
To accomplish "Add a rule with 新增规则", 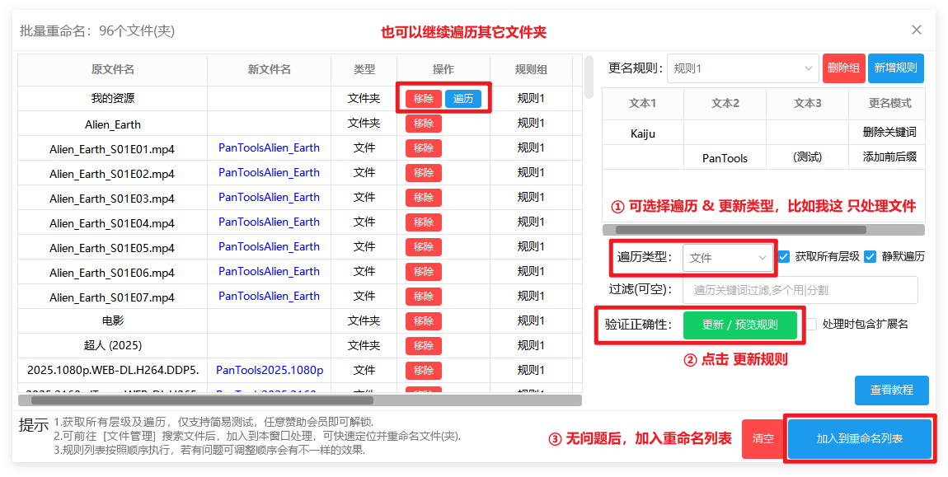I will pos(895,68).
